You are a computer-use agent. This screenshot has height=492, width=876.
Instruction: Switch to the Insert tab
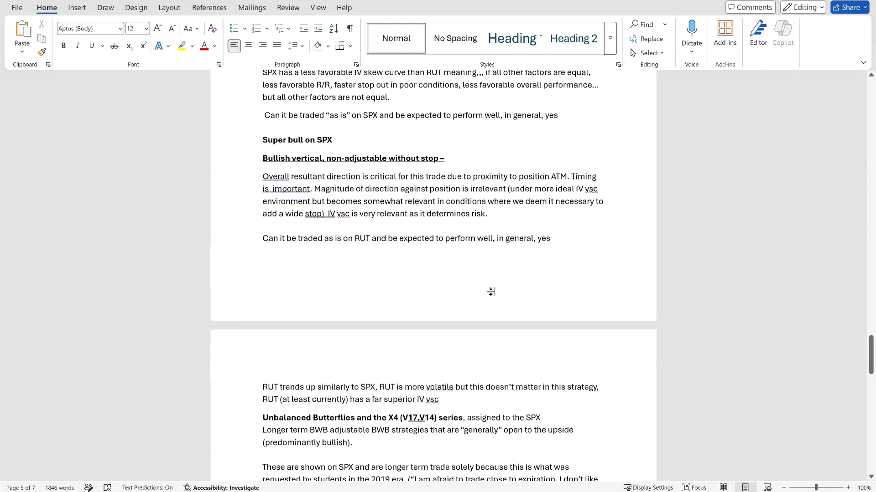77,8
